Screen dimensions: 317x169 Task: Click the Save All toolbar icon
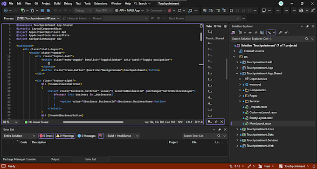pyautogui.click(x=48, y=11)
